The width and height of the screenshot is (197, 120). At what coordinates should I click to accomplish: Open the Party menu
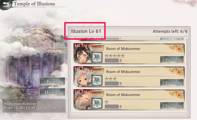pyautogui.click(x=52, y=82)
